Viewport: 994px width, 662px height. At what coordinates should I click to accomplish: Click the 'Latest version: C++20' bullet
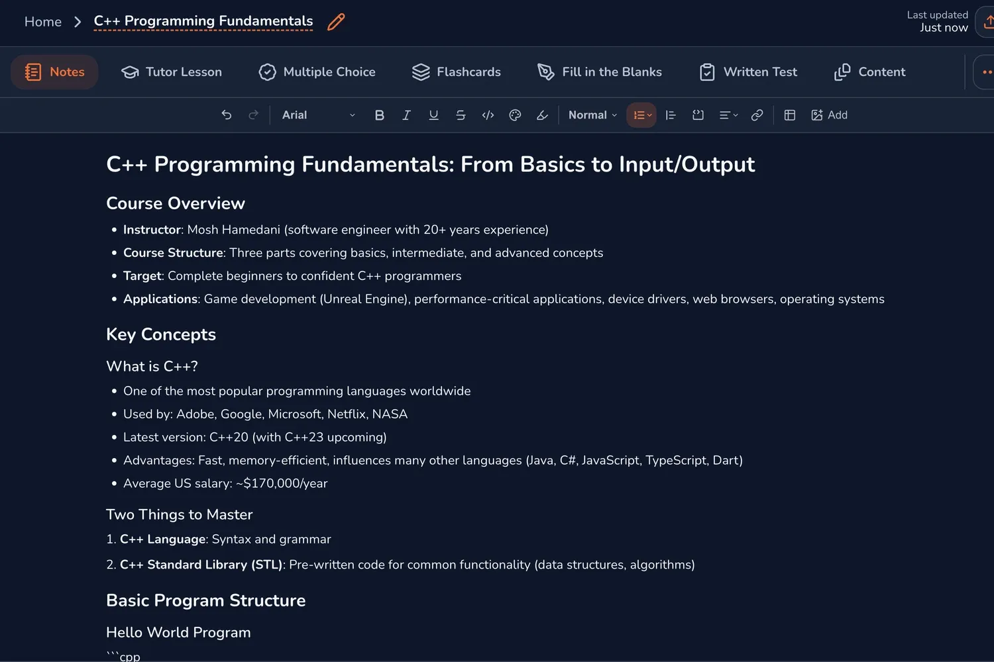tap(255, 438)
